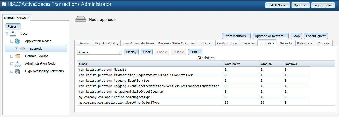Screen dimensions: 339x117
Task: Expand the appnode tree node
Action: click(16, 49)
